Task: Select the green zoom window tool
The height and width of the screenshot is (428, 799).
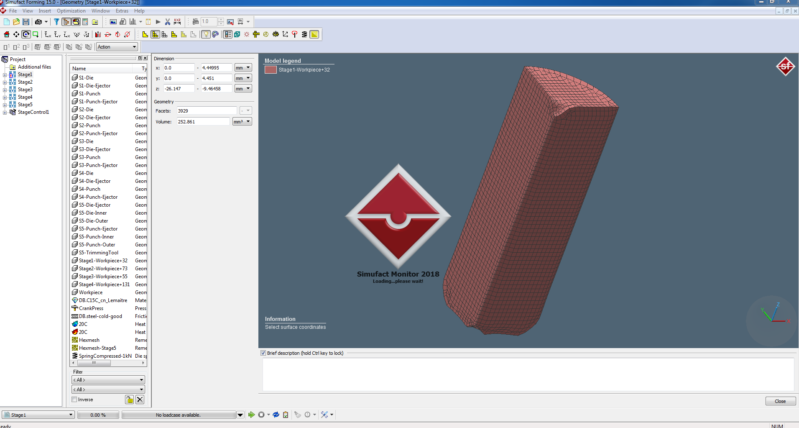Action: (x=36, y=34)
